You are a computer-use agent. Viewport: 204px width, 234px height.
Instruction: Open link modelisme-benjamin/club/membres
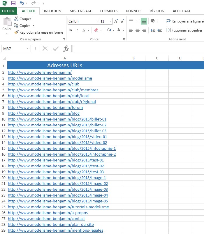point(53,90)
